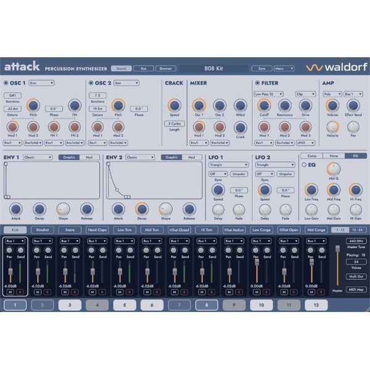Select the ENV 1 Mod tab
This screenshot has width=370, height=370.
pos(89,157)
